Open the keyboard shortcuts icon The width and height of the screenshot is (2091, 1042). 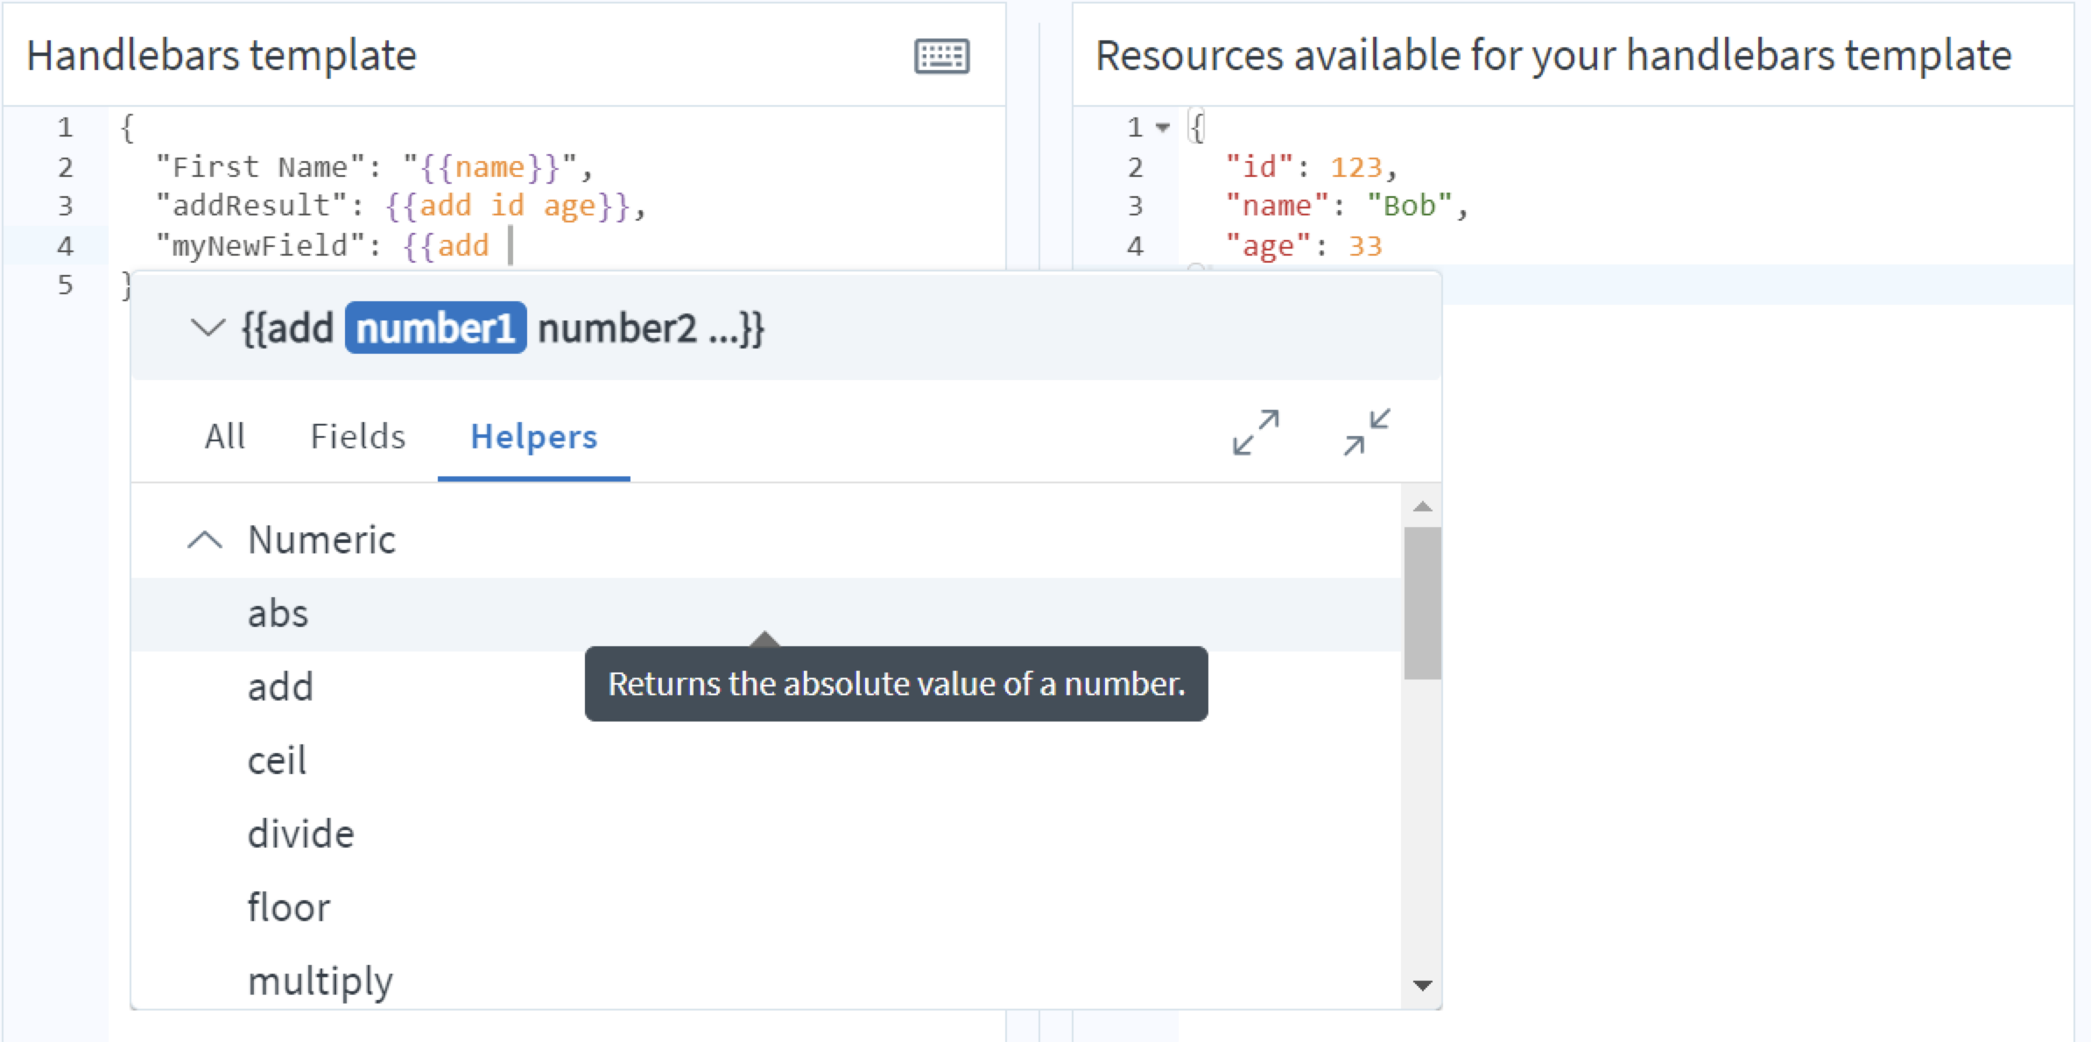(941, 57)
